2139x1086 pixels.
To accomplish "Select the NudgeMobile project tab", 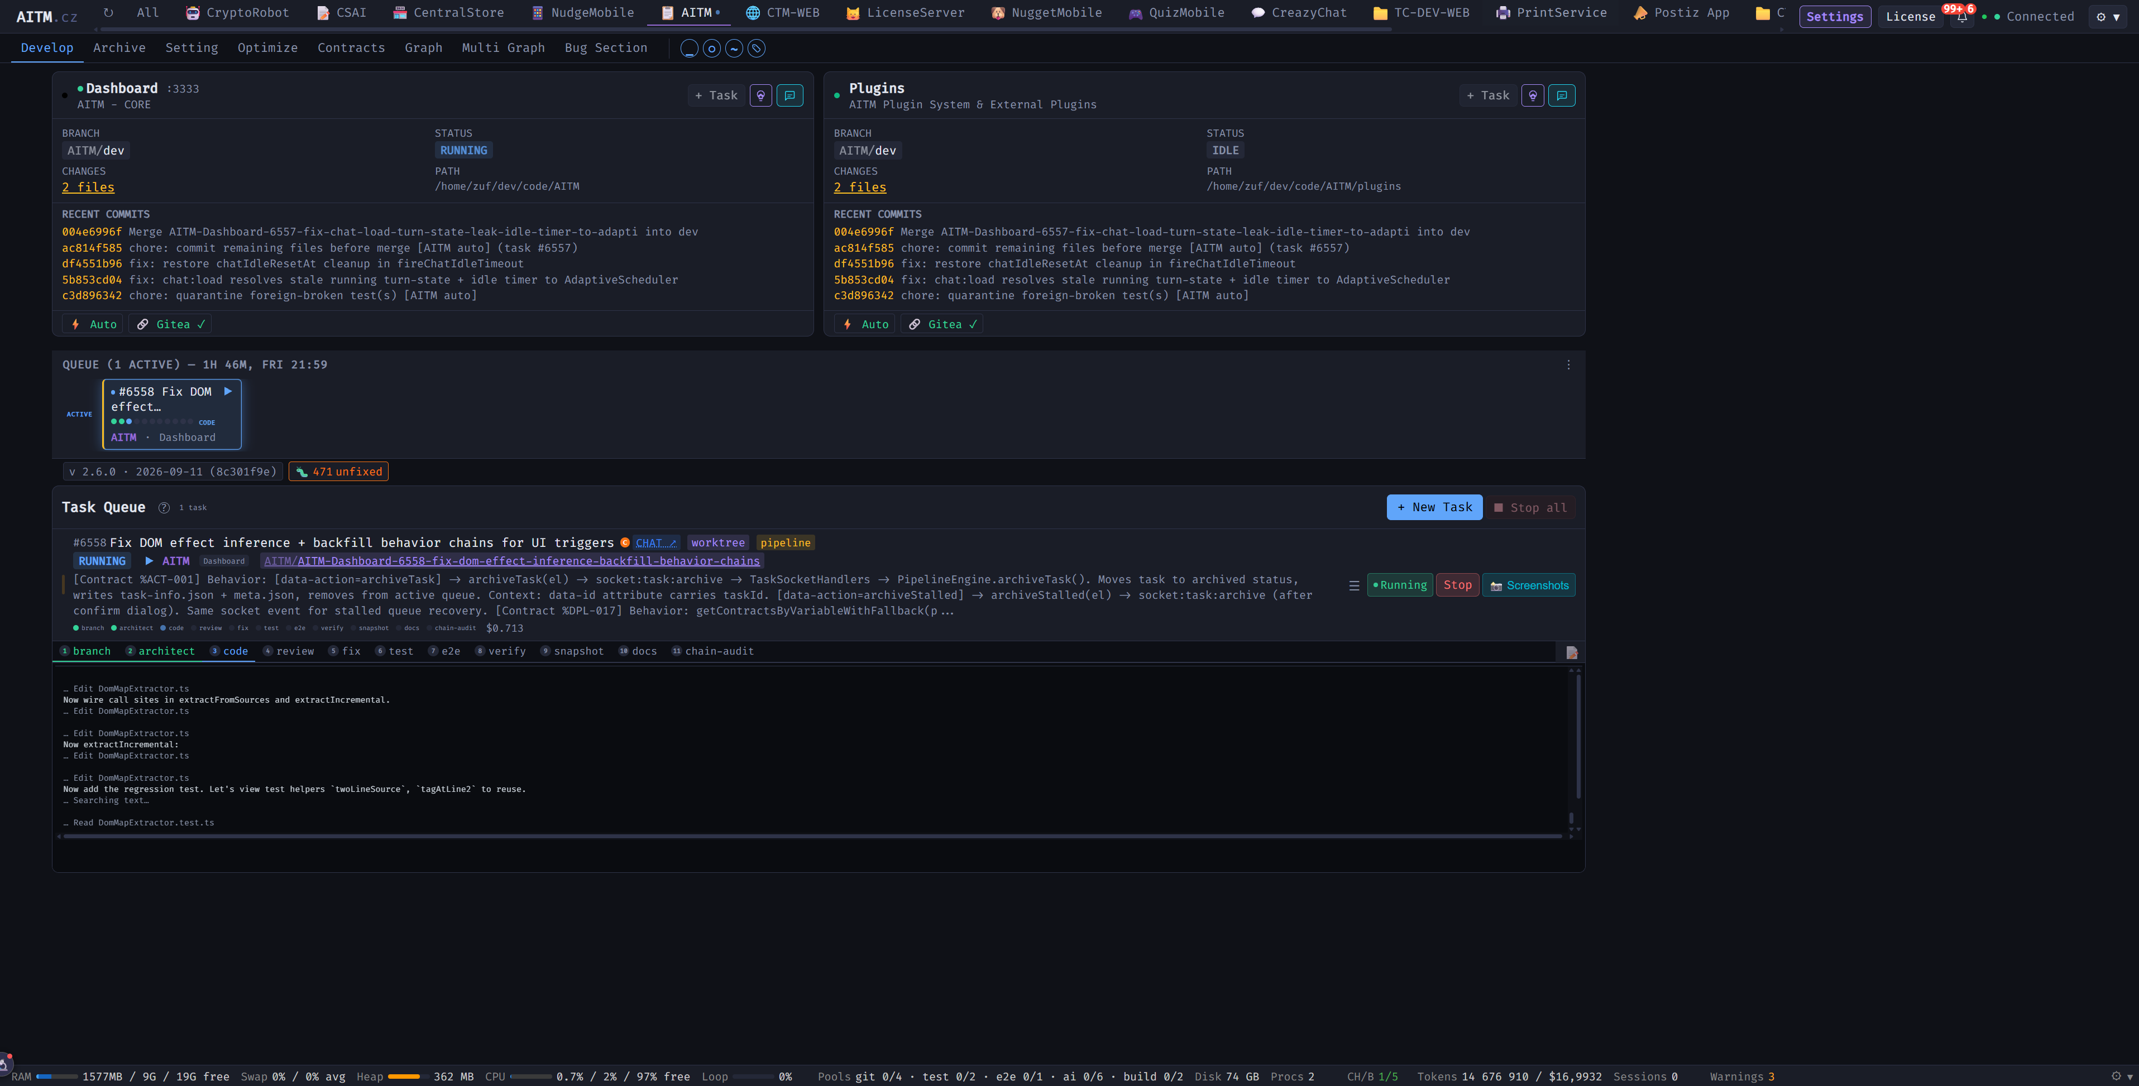I will 582,12.
